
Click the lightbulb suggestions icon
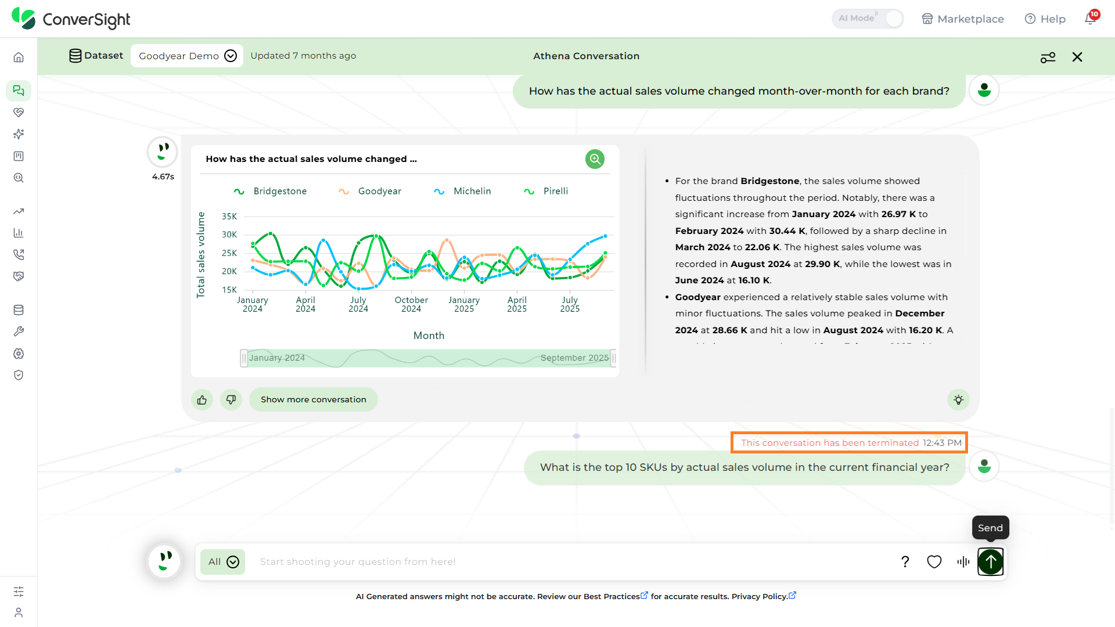point(958,399)
